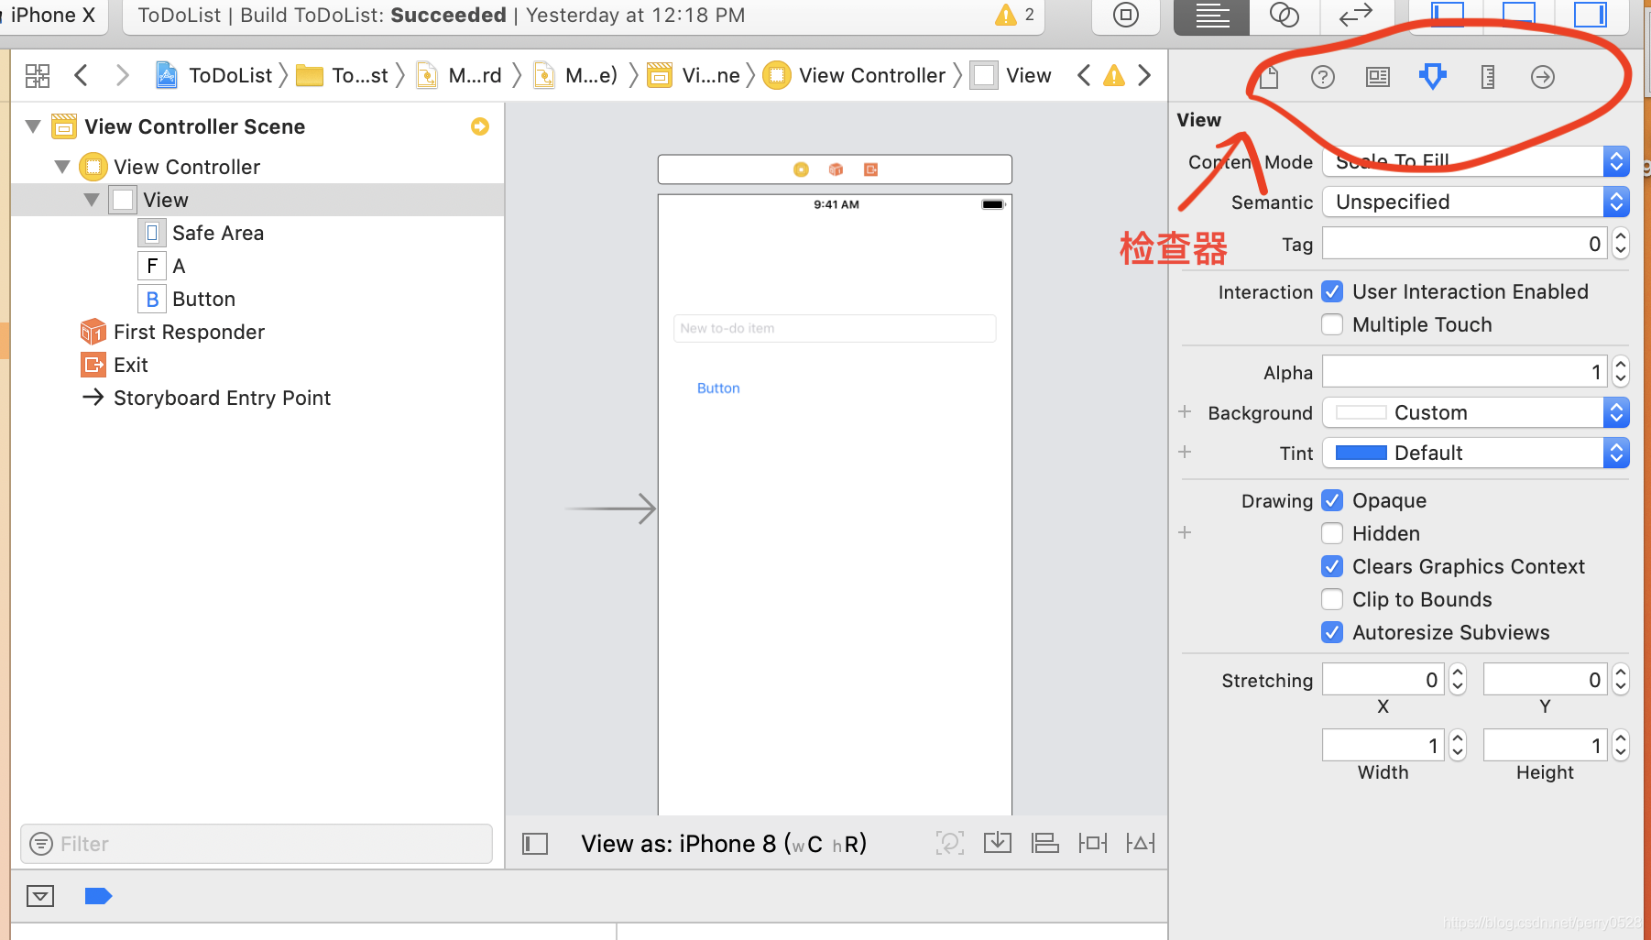1651x940 pixels.
Task: Toggle the Opaque checkbox
Action: [x=1332, y=500]
